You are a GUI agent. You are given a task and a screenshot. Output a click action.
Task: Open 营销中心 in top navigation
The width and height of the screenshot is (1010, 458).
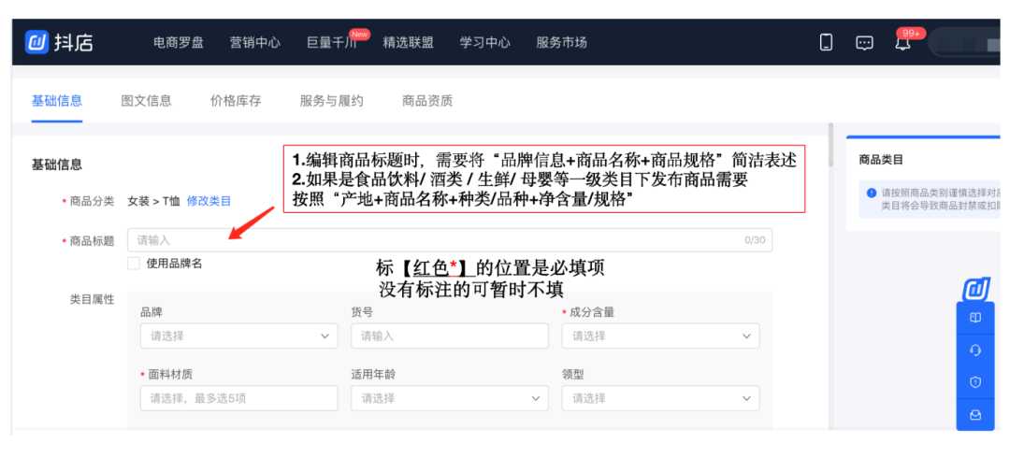(x=255, y=42)
